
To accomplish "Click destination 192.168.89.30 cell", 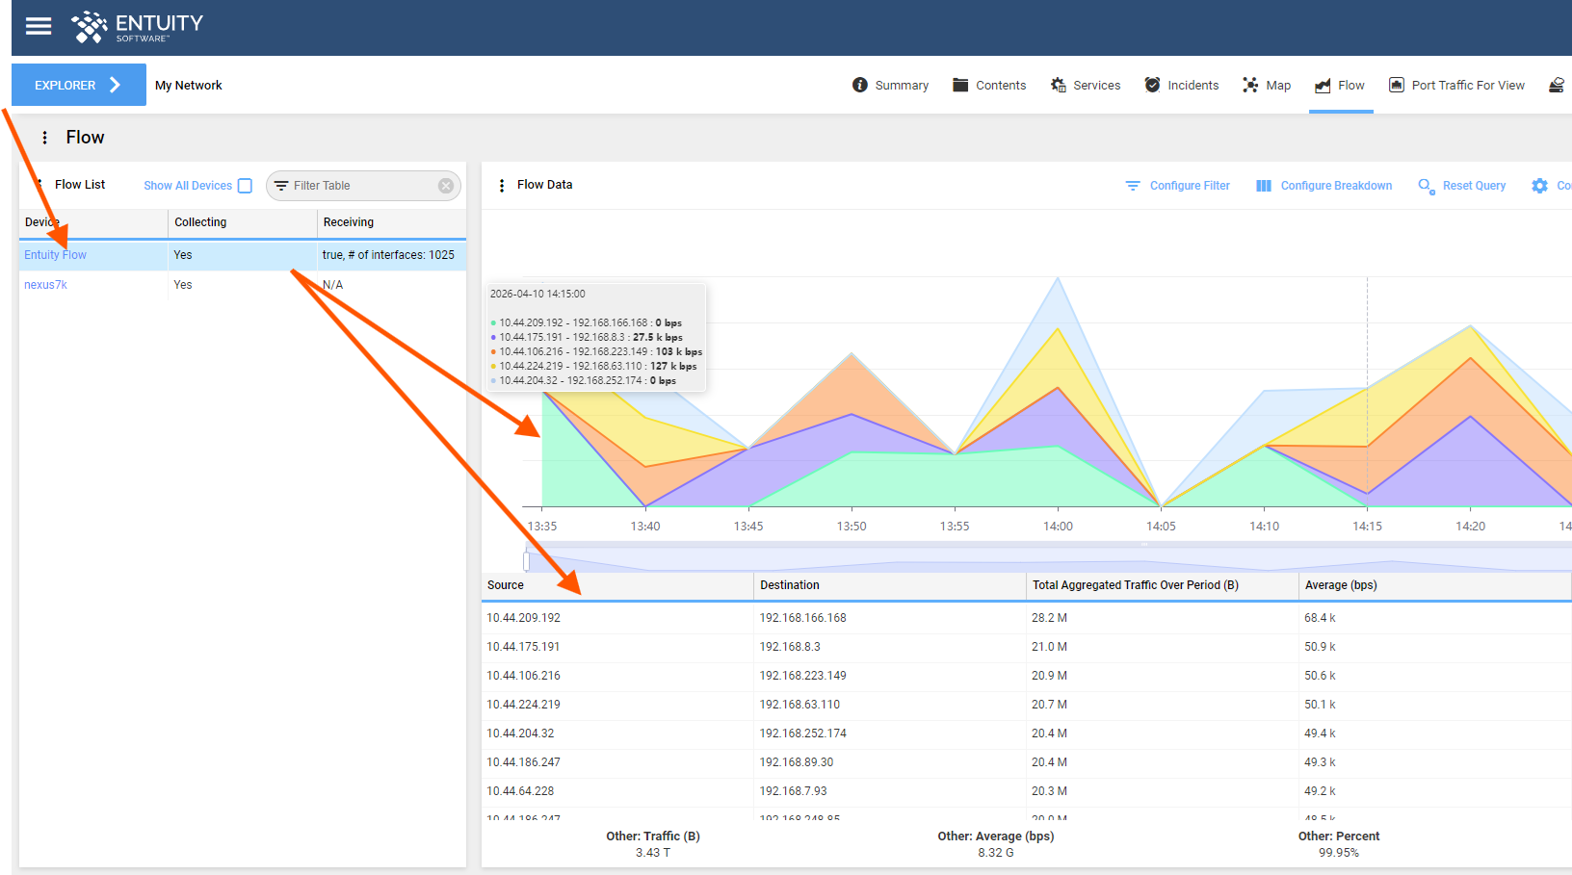I will [890, 762].
